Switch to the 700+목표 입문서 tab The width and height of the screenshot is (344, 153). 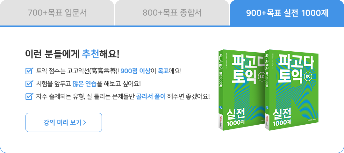(57, 13)
